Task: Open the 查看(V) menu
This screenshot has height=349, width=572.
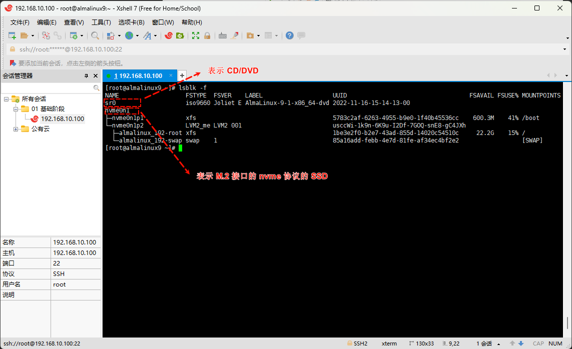Action: click(x=74, y=22)
